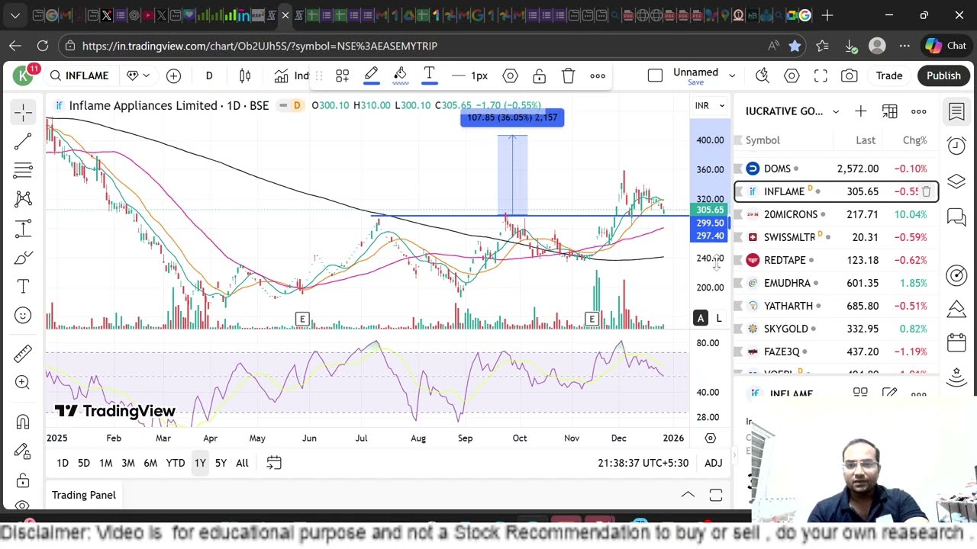The width and height of the screenshot is (977, 549).
Task: Enter fullscreen mode
Action: [x=821, y=75]
